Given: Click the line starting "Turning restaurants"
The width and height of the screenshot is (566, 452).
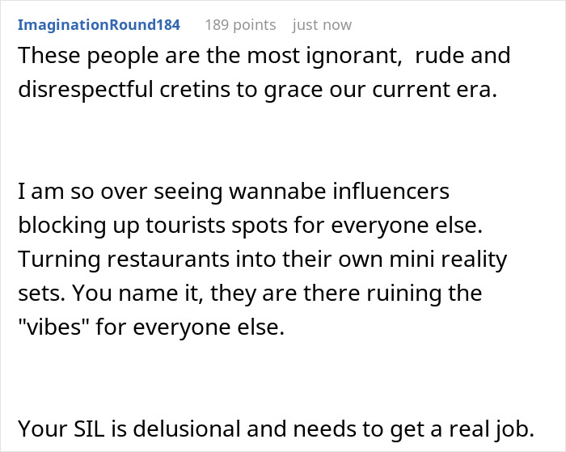Looking at the screenshot, I should (263, 260).
